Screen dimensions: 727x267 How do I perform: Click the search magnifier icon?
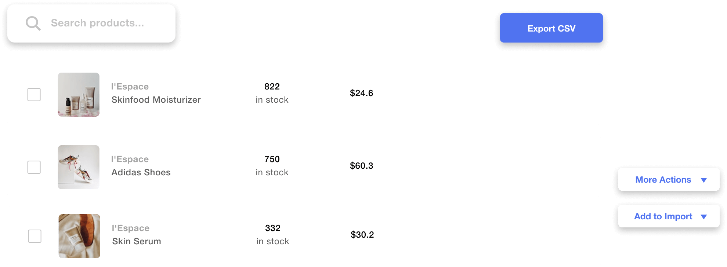point(33,23)
